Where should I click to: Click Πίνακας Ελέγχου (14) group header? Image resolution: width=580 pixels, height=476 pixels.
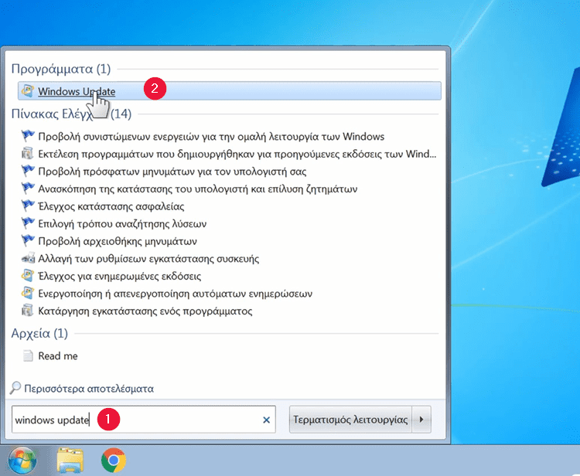pyautogui.click(x=71, y=114)
